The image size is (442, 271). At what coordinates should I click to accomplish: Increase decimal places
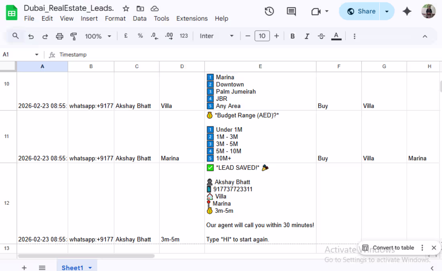pyautogui.click(x=169, y=36)
